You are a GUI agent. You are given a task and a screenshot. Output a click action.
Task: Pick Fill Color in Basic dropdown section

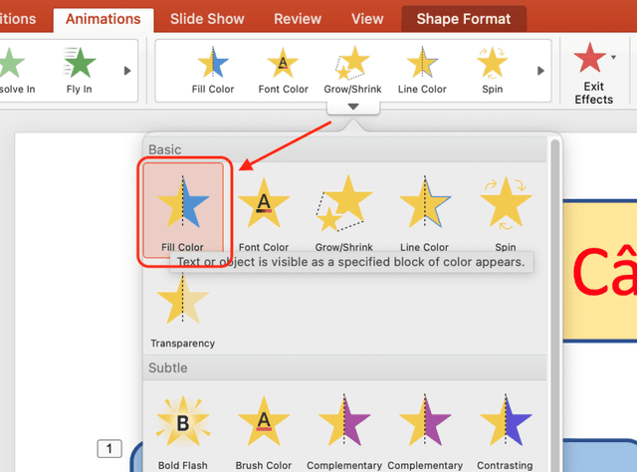(183, 210)
